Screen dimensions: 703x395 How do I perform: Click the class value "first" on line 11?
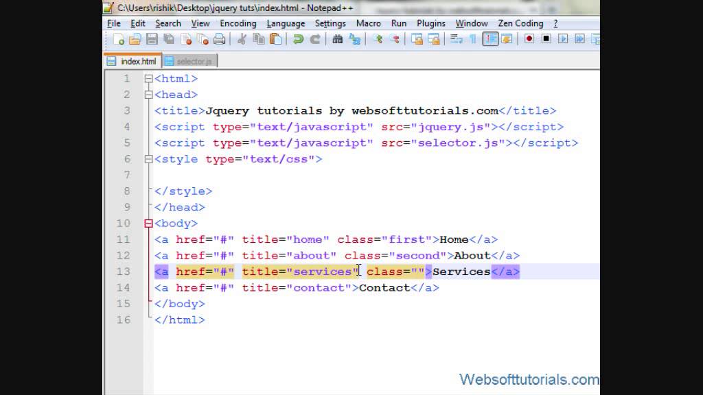point(406,239)
